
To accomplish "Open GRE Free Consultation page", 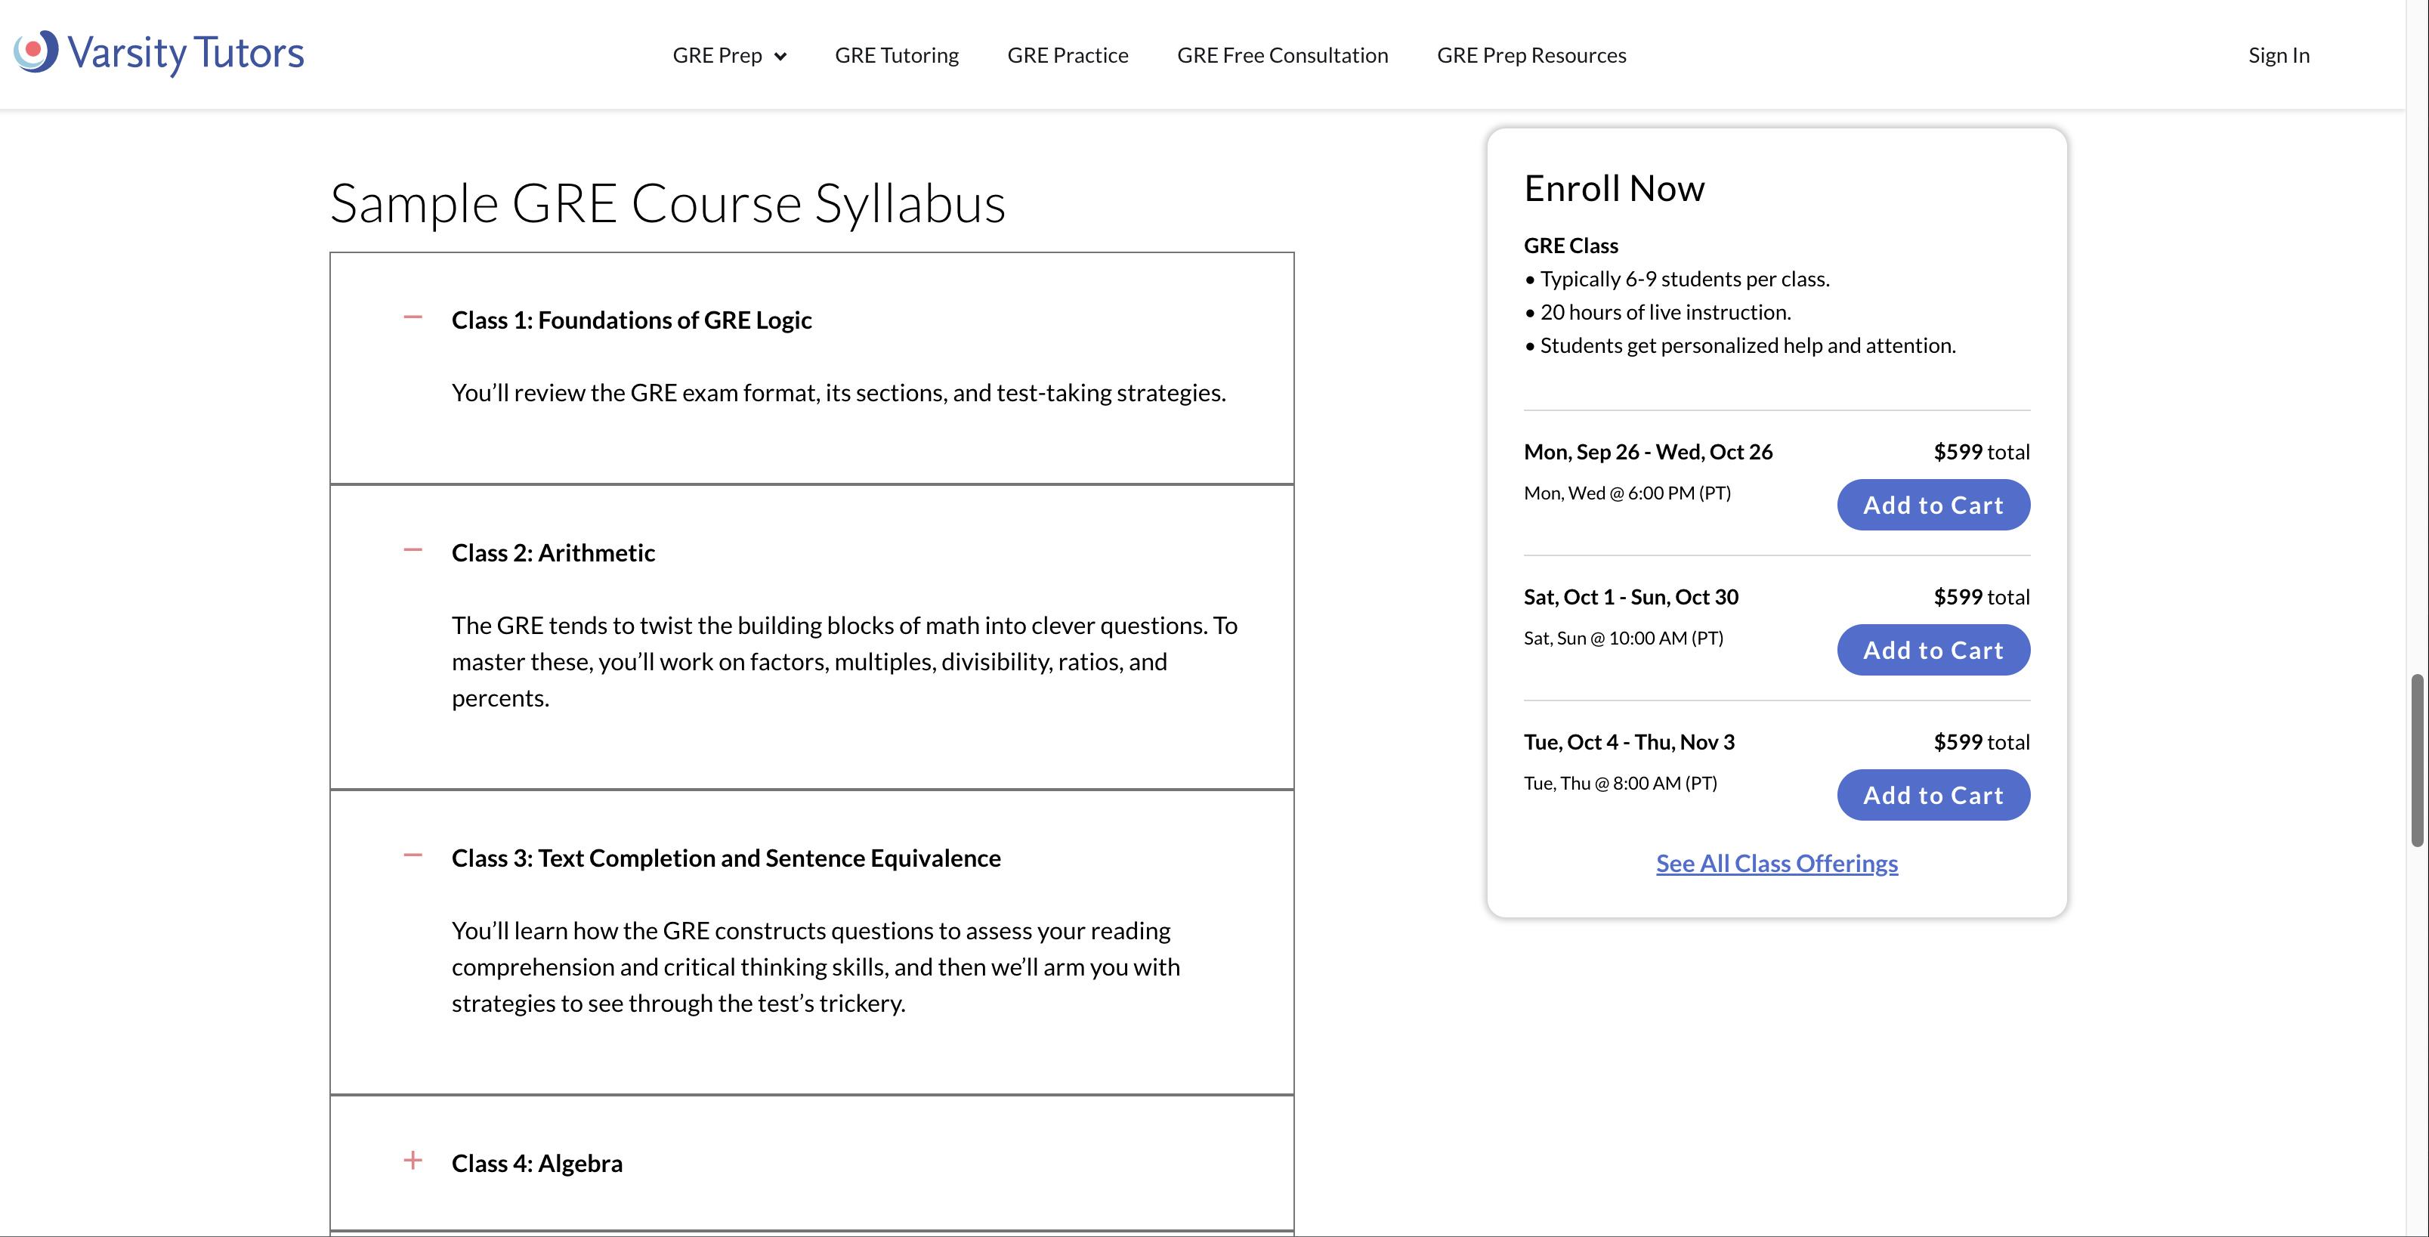I will click(x=1281, y=56).
